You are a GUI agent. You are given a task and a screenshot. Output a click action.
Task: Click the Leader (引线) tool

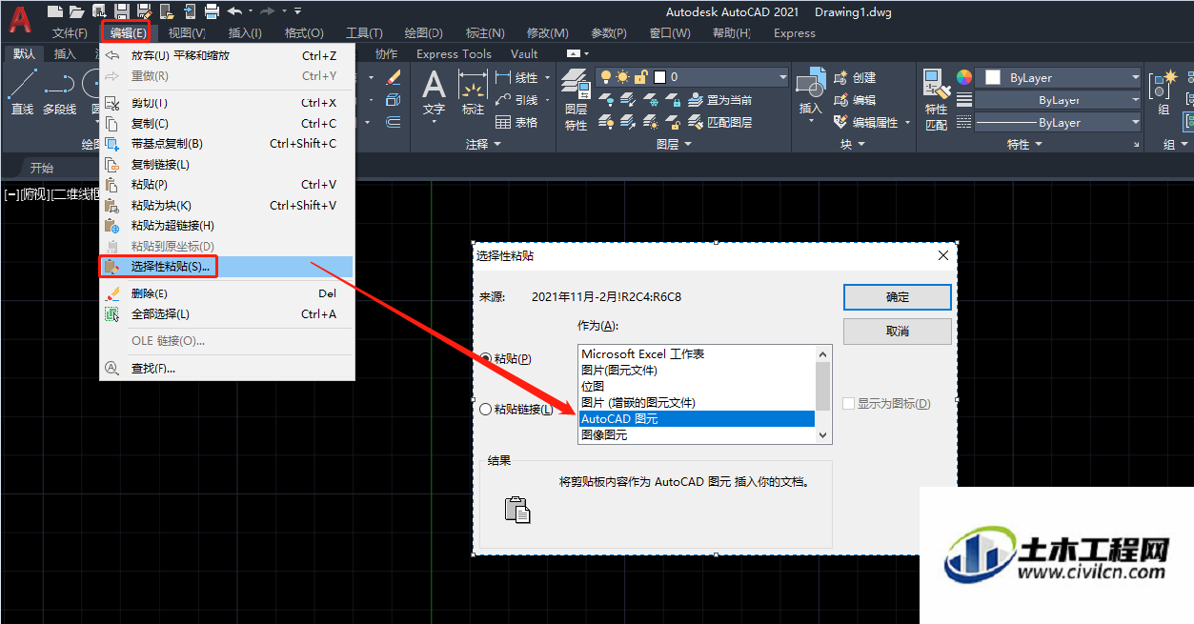(x=516, y=100)
